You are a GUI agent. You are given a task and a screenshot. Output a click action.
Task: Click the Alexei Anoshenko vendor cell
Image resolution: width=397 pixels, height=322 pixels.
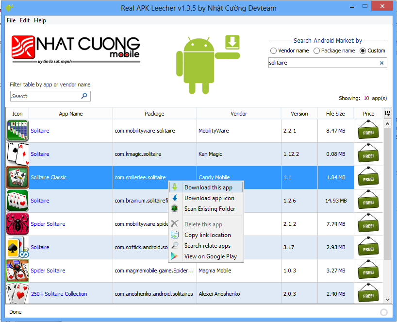(239, 294)
